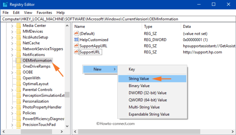The width and height of the screenshot is (236, 135).
Task: Choose Key from the New submenu
Action: pyautogui.click(x=152, y=69)
